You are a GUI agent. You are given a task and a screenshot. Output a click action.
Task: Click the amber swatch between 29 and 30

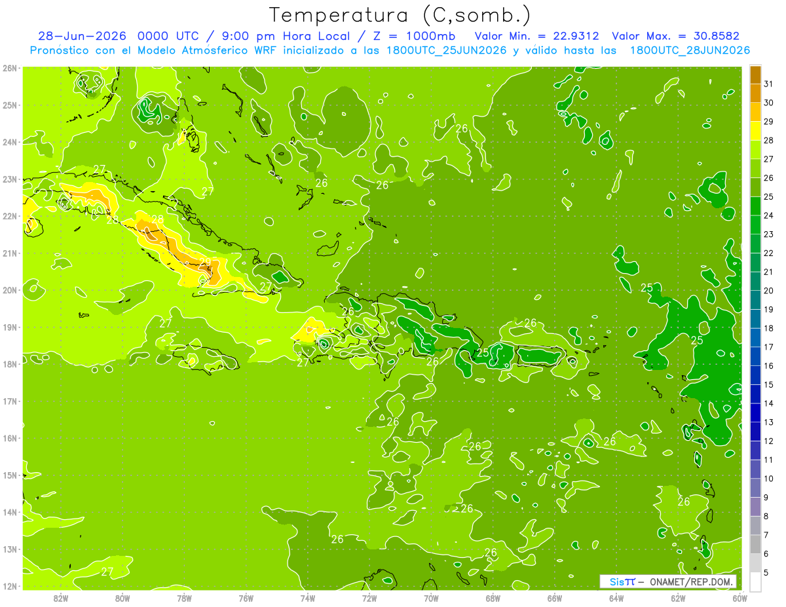coord(755,112)
